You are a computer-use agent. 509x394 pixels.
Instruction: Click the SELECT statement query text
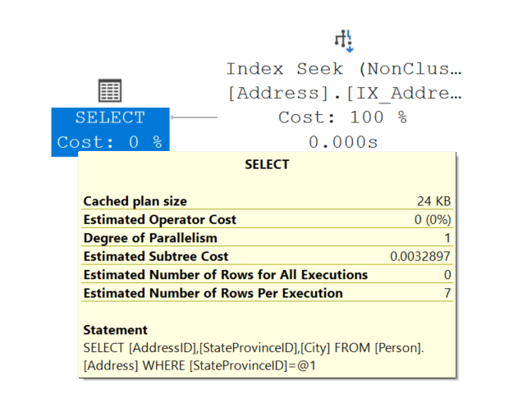click(x=254, y=355)
